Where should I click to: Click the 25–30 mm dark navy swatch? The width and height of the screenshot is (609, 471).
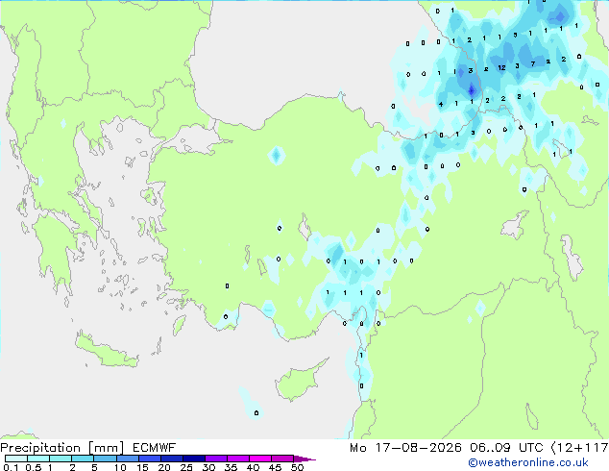193,459
